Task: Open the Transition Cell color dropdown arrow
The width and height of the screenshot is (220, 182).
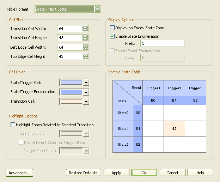Action: [x=86, y=102]
